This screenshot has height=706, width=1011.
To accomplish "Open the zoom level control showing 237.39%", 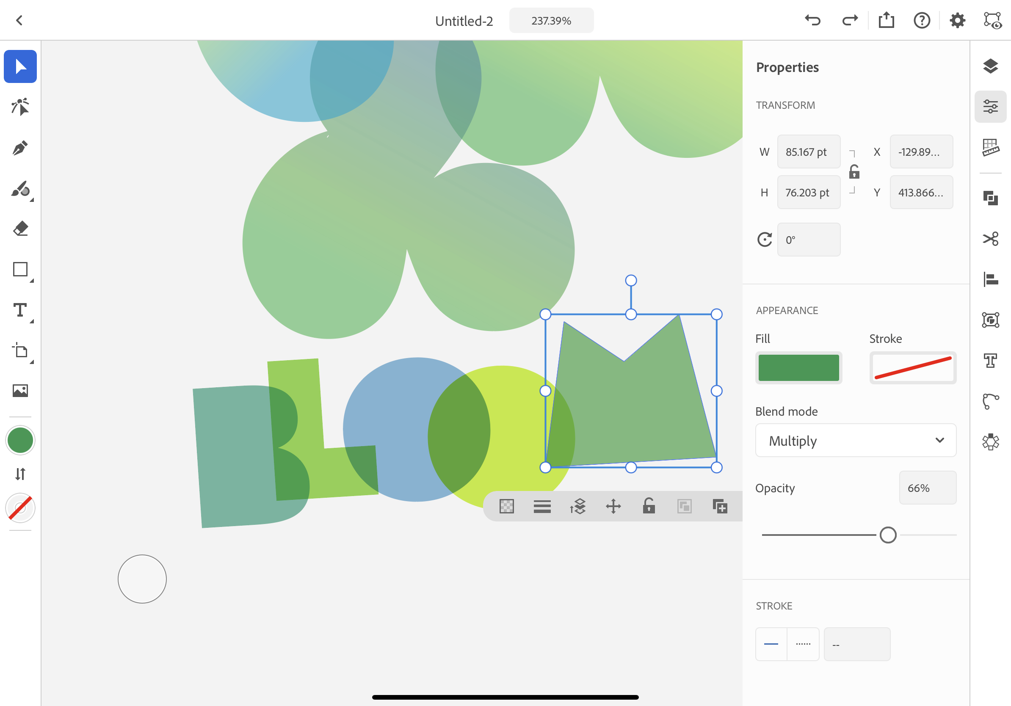I will tap(551, 20).
